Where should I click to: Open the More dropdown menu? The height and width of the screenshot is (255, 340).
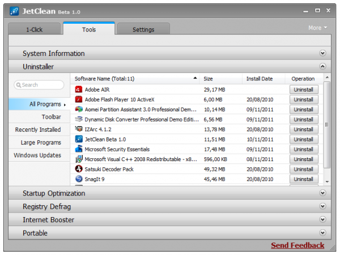[317, 28]
